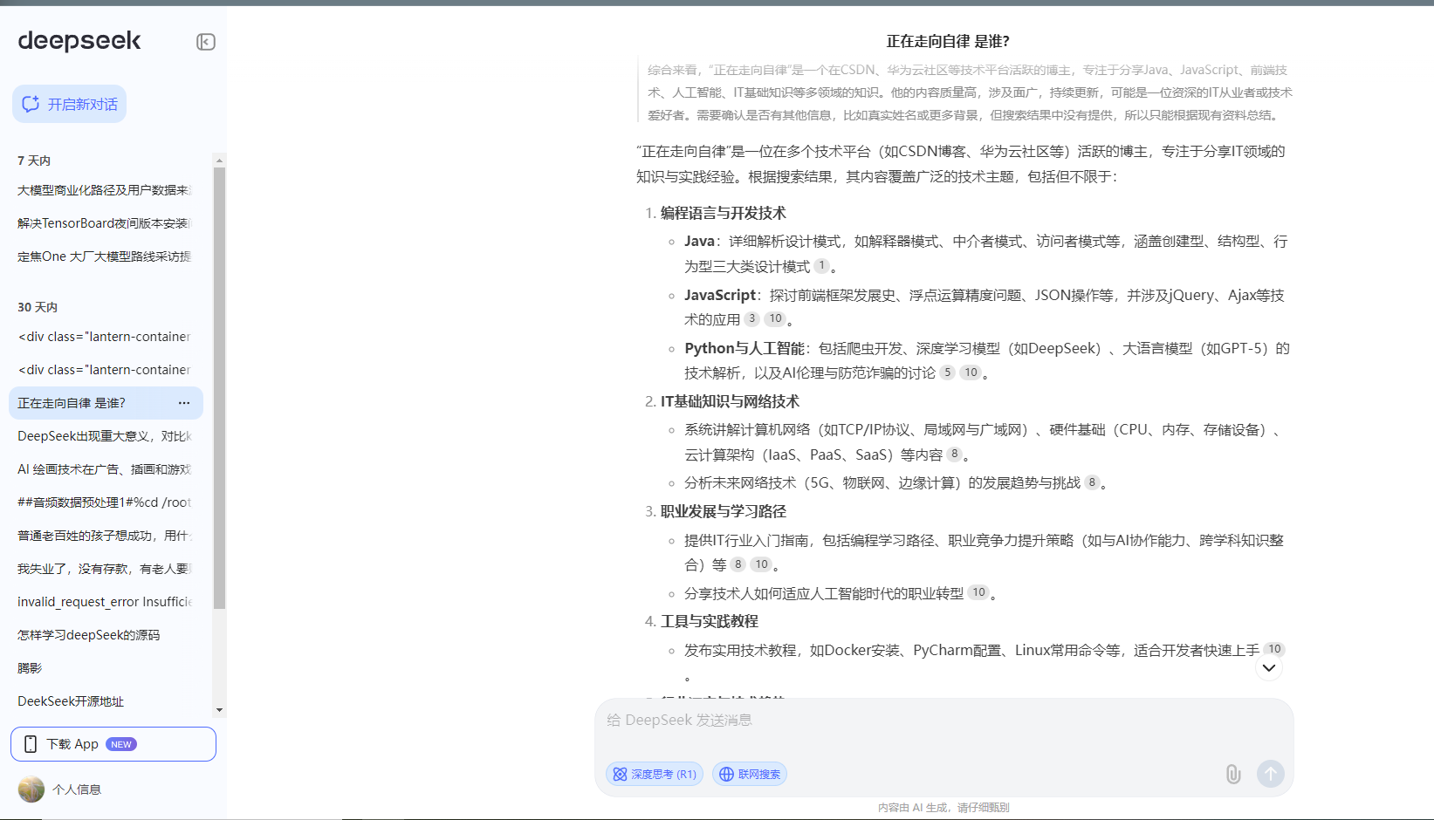Click the send message arrow button
1434x820 pixels.
(1270, 774)
